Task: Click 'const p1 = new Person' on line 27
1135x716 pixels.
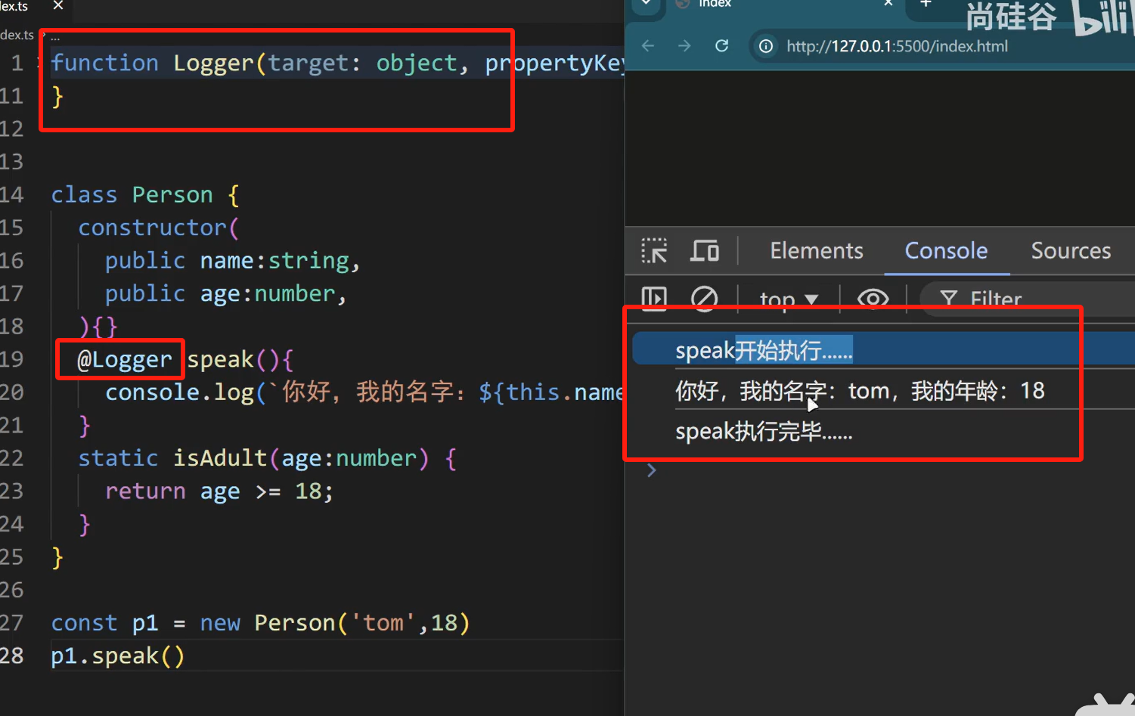Action: (x=193, y=622)
